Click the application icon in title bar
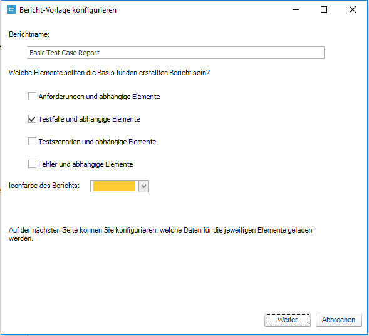369x336 pixels. (x=11, y=10)
